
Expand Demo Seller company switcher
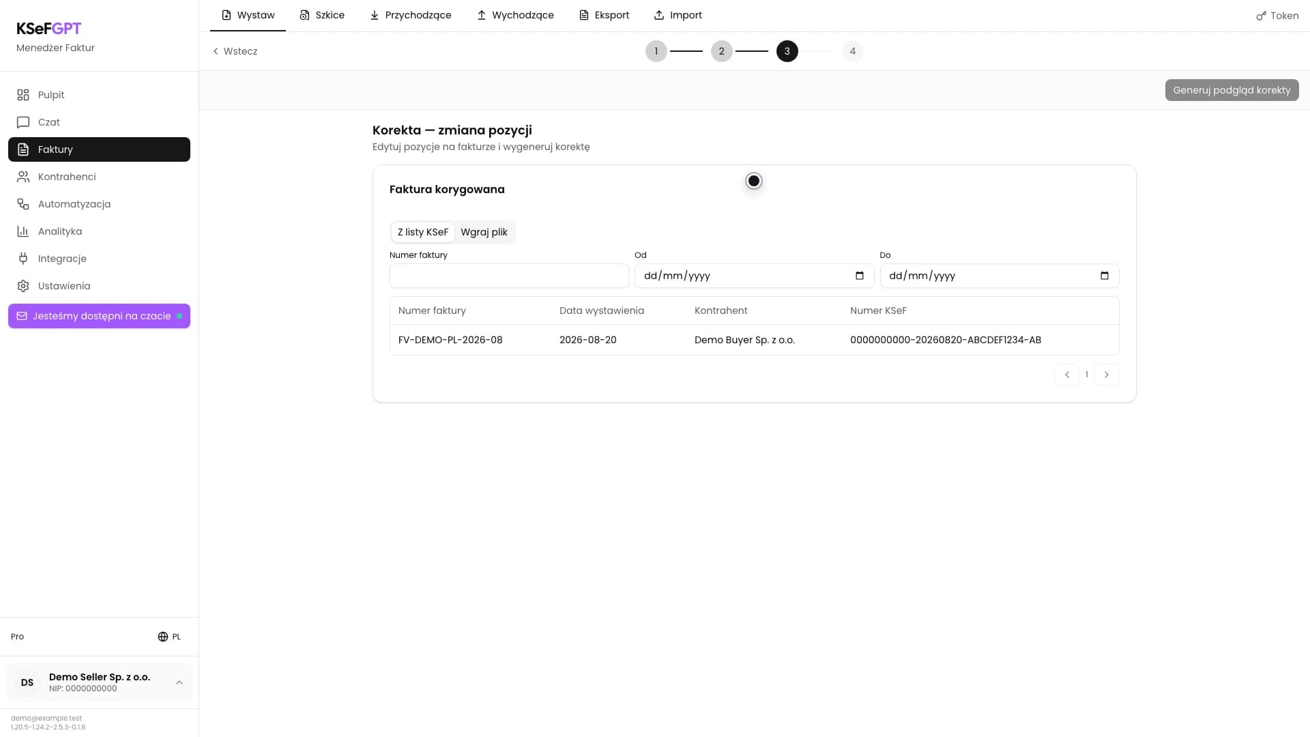99,682
